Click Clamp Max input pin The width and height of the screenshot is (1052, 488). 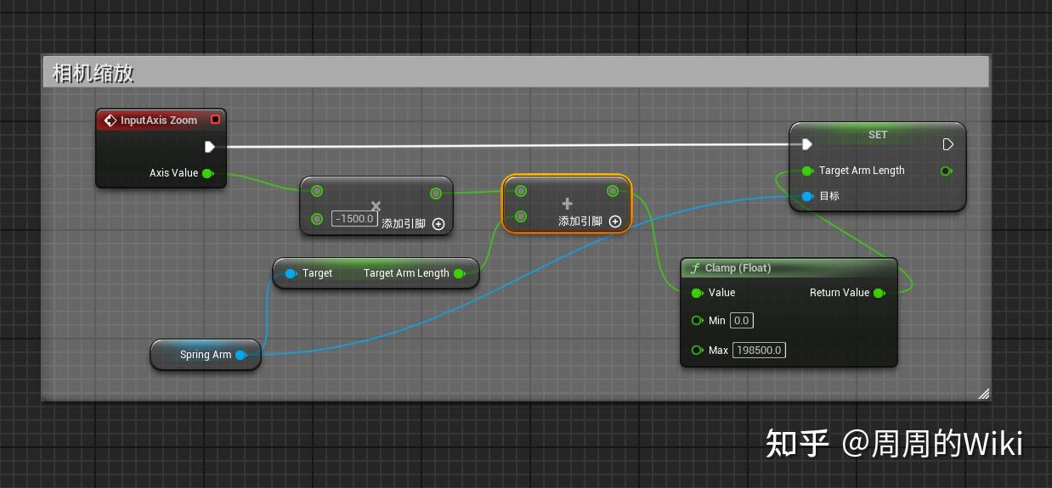click(x=697, y=351)
